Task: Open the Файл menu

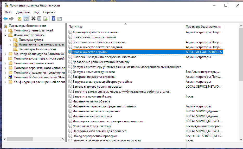Action: [8, 12]
